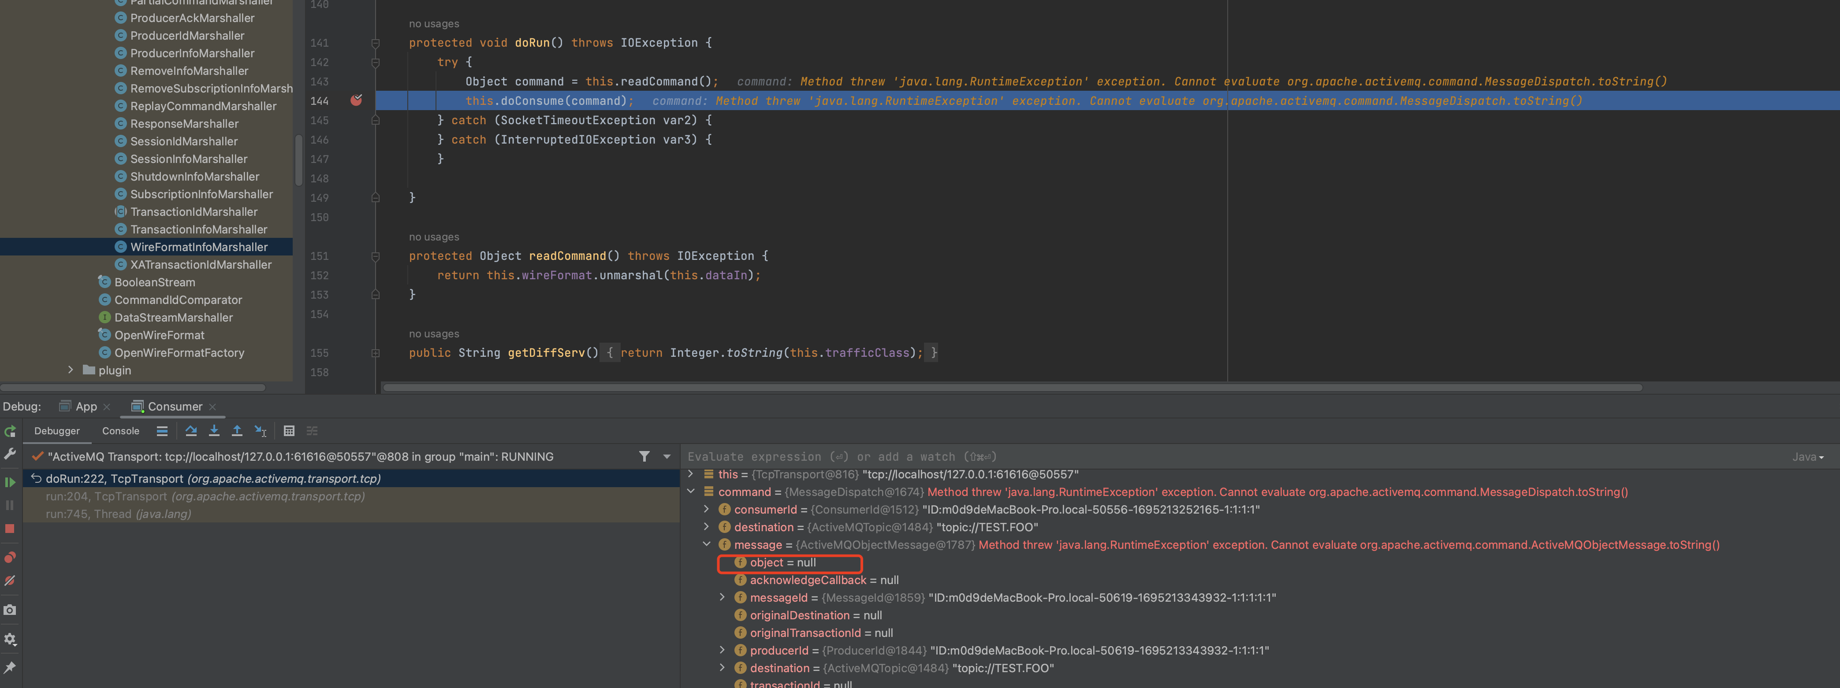This screenshot has width=1840, height=688.
Task: Select the originalTransactionId = null row
Action: point(814,633)
